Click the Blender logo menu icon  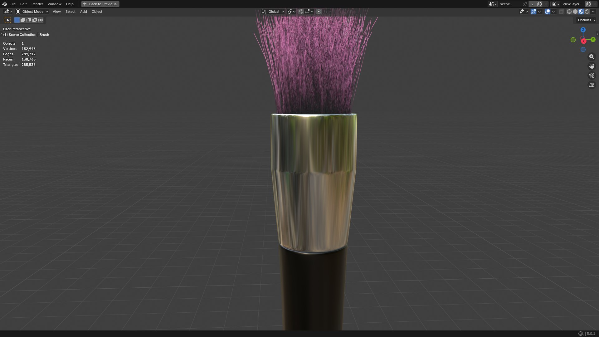(x=4, y=4)
